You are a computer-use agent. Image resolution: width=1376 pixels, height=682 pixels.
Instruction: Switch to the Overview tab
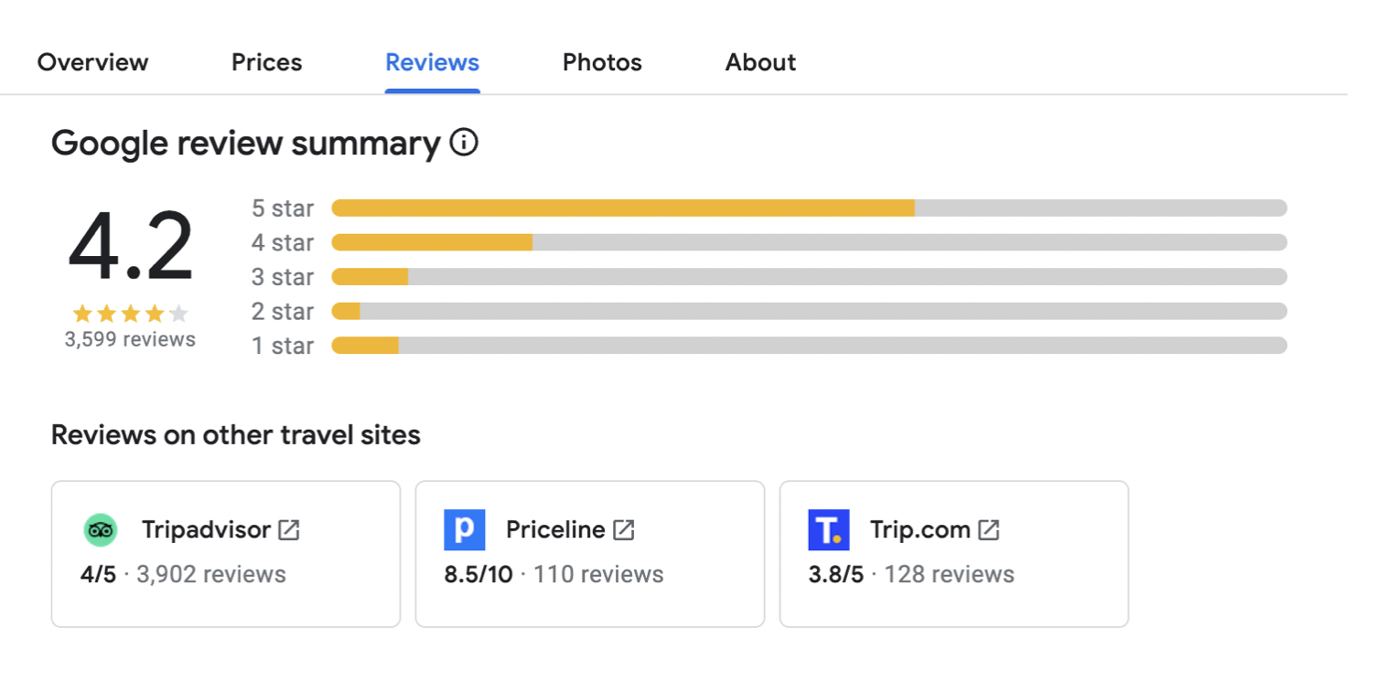(92, 62)
